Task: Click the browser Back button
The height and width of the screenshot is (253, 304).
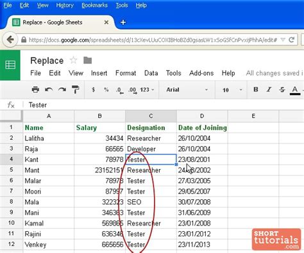Action: coord(10,40)
